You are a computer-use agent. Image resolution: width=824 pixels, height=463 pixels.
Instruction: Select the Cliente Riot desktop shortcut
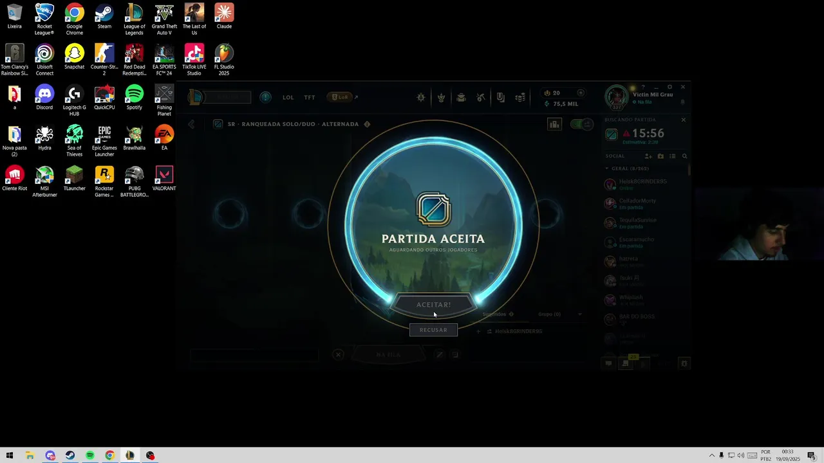(14, 179)
